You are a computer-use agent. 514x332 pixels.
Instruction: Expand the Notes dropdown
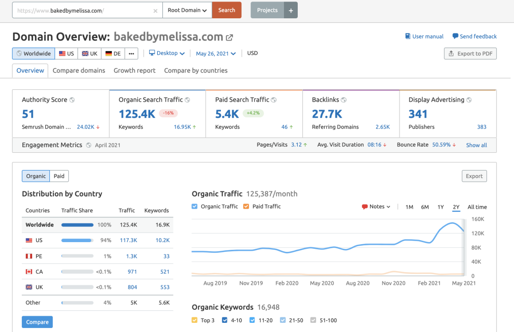tap(376, 207)
